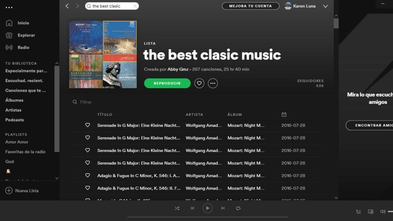Click the playlist cover art thumbnail
This screenshot has height=221, width=393.
pyautogui.click(x=103, y=54)
